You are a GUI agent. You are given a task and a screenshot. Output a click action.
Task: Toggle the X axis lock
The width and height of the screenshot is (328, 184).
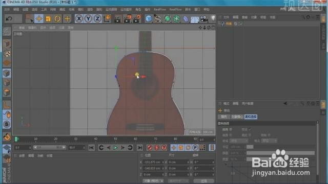(x=79, y=19)
